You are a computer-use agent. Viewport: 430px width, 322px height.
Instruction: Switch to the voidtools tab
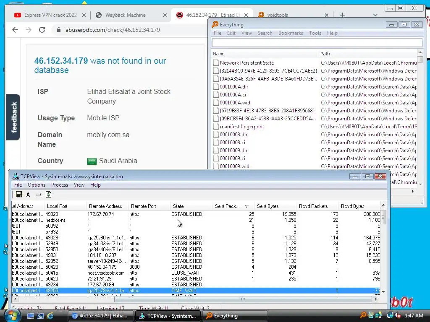(x=277, y=15)
